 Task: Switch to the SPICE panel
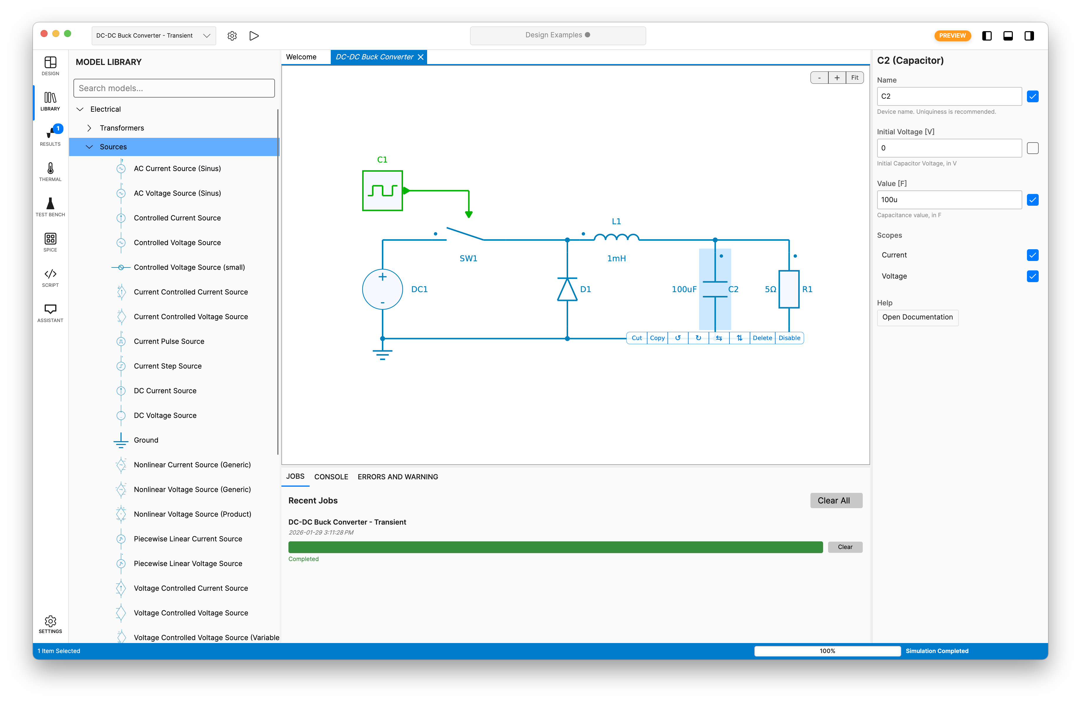point(50,242)
